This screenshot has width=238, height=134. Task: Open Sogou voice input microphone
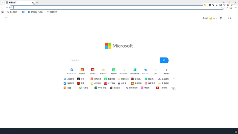[217, 5]
